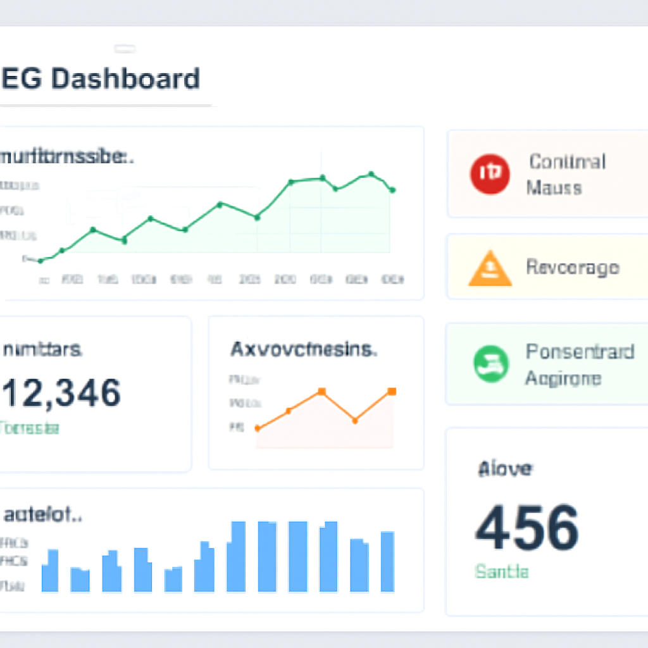Click the lowest orange marker in the Axvovcfnesins chart
The width and height of the screenshot is (648, 648).
257,428
